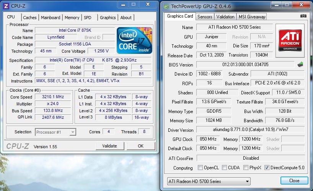The image size is (313, 191).
Task: Open the Mainboard tab in CPU-Z
Action: tap(51, 18)
